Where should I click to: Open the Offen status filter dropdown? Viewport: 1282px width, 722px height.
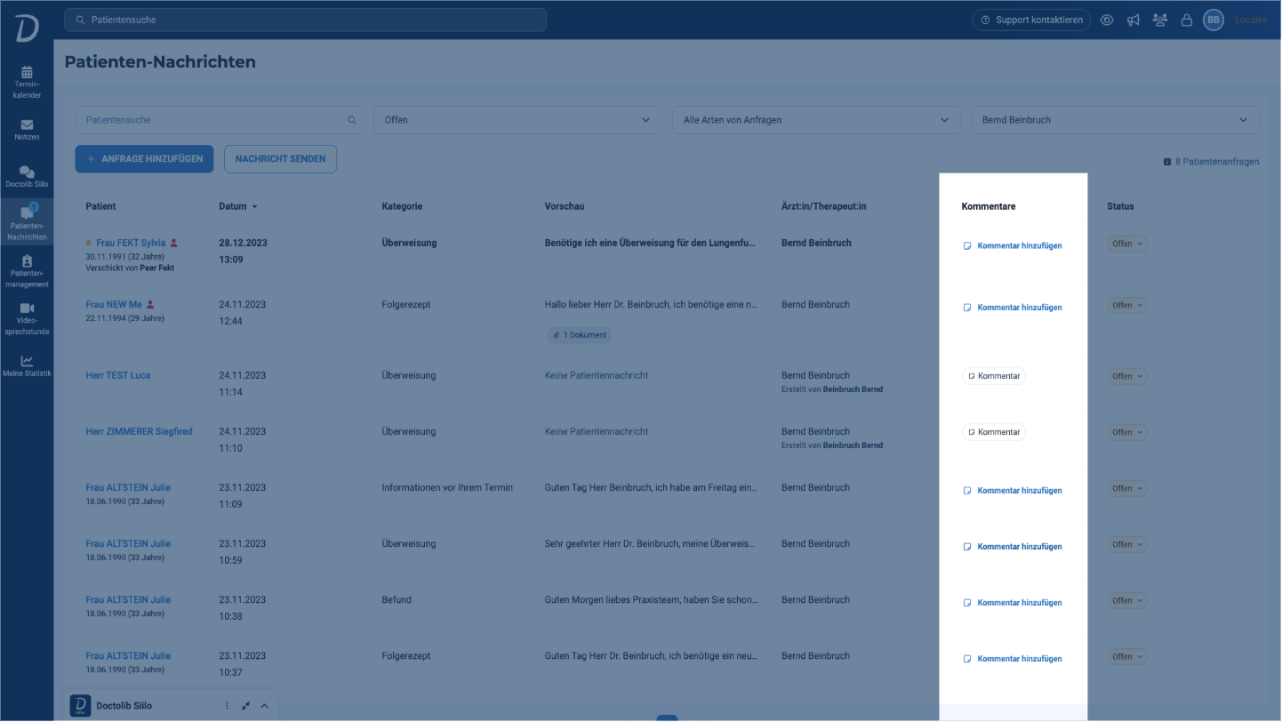(517, 120)
